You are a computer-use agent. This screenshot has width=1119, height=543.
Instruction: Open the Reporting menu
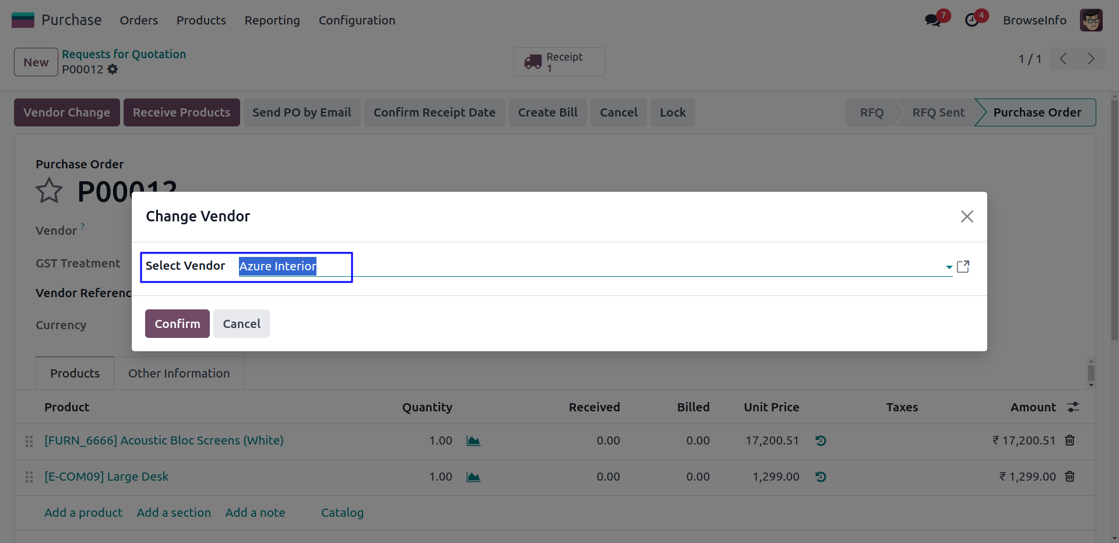point(272,20)
